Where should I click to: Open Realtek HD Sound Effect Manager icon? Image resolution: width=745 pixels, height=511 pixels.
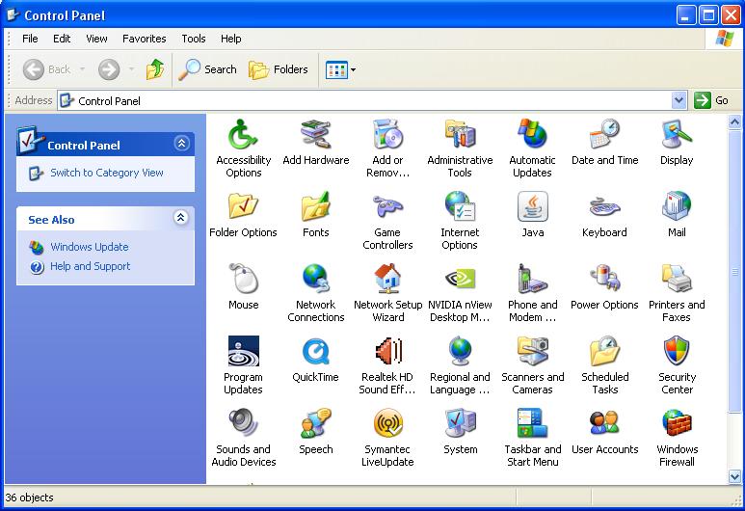(x=387, y=351)
